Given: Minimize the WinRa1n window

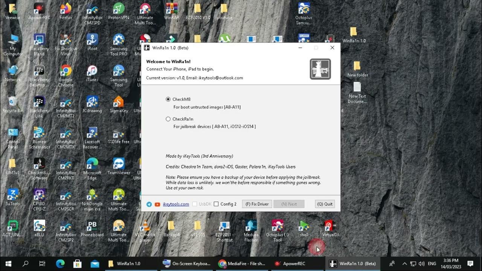Looking at the screenshot, I should 300,48.
